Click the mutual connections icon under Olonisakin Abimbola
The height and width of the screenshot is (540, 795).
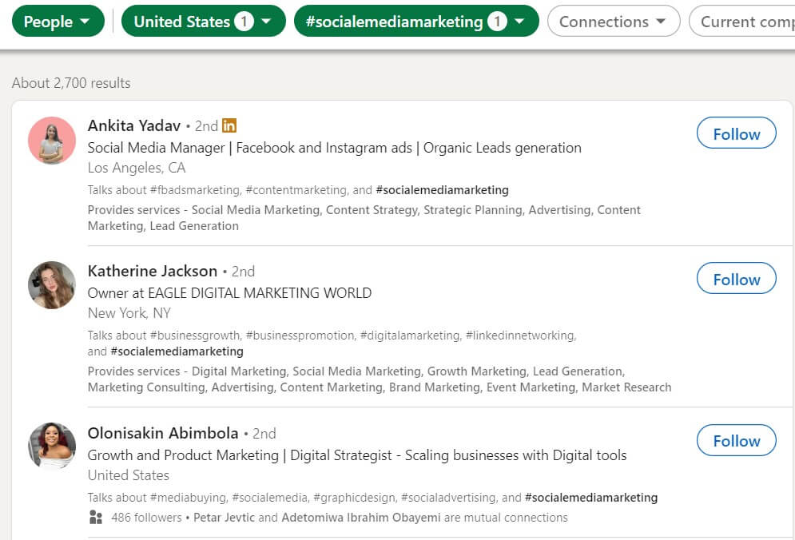[x=95, y=518]
